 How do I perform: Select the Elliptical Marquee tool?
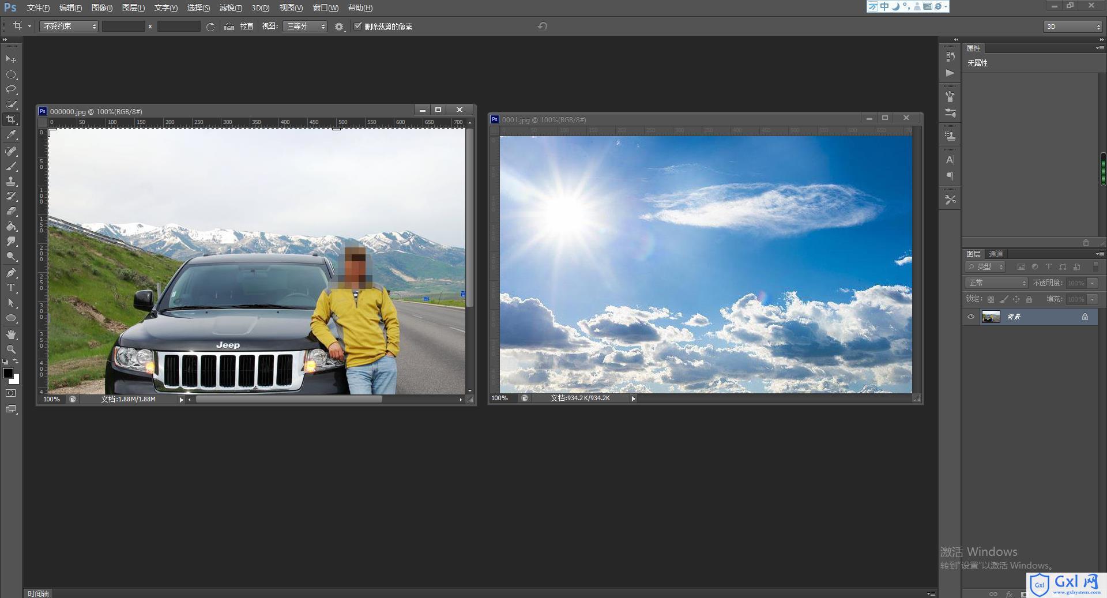[11, 74]
